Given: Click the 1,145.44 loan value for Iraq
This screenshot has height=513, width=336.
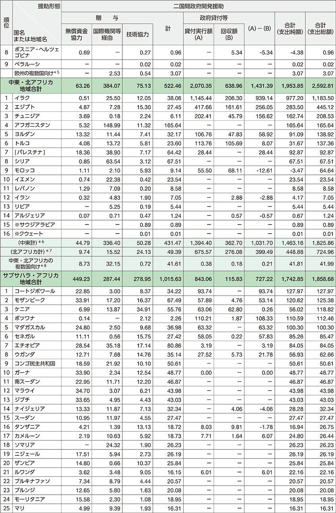Looking at the screenshot, I should pyautogui.click(x=199, y=99).
